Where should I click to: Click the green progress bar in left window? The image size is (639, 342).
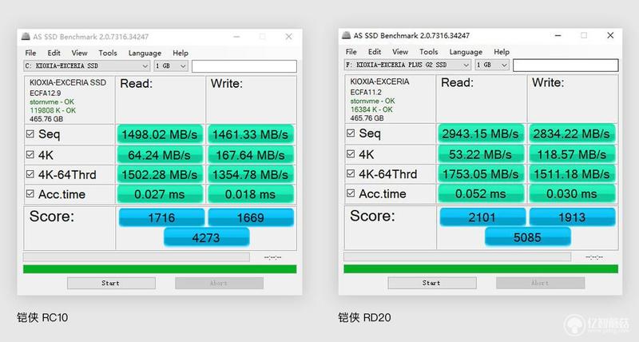[160, 269]
